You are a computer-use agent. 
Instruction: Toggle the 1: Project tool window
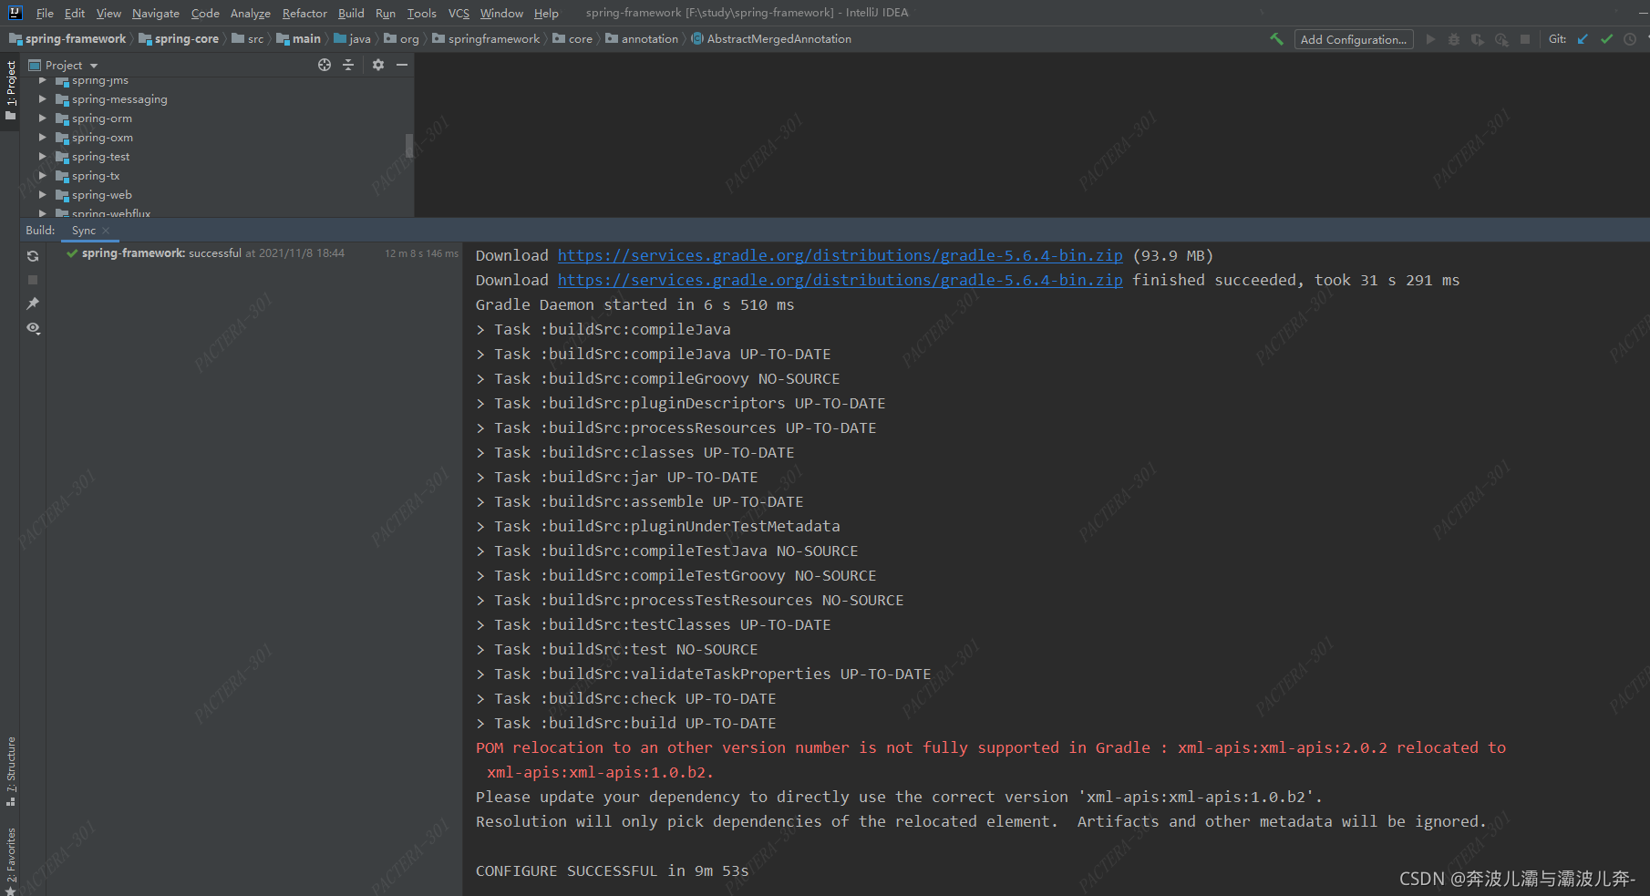(11, 90)
